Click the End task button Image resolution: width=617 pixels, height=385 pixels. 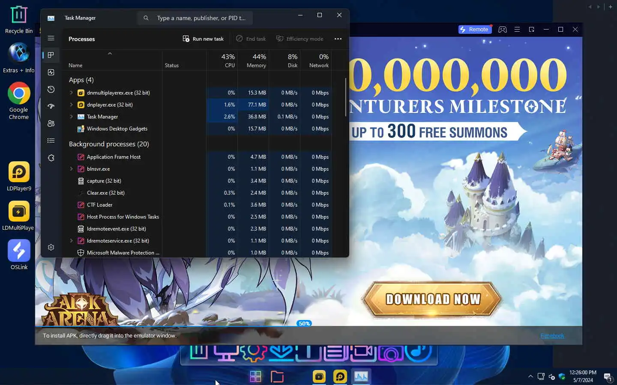coord(251,39)
